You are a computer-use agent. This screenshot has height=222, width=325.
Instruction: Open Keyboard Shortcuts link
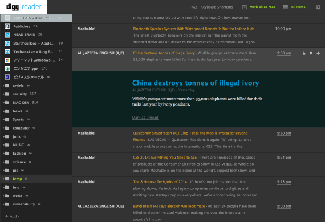coord(217,7)
